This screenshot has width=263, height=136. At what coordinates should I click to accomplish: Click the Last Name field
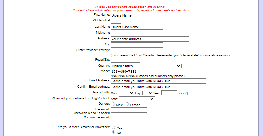pos(137,27)
